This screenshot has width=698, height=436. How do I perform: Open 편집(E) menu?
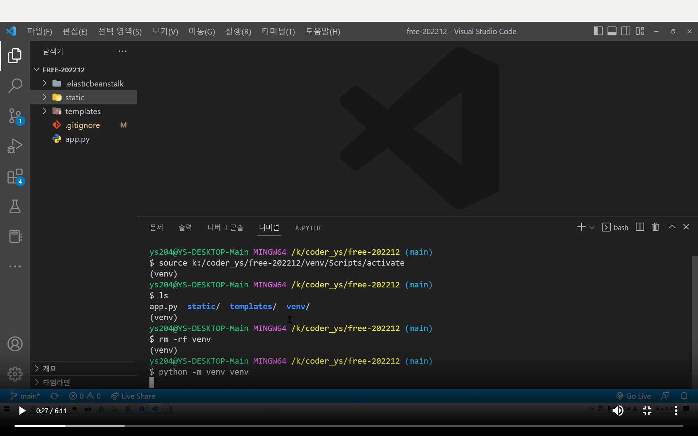coord(75,32)
